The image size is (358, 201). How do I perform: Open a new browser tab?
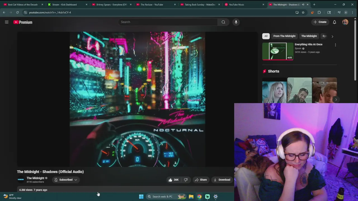(314, 4)
